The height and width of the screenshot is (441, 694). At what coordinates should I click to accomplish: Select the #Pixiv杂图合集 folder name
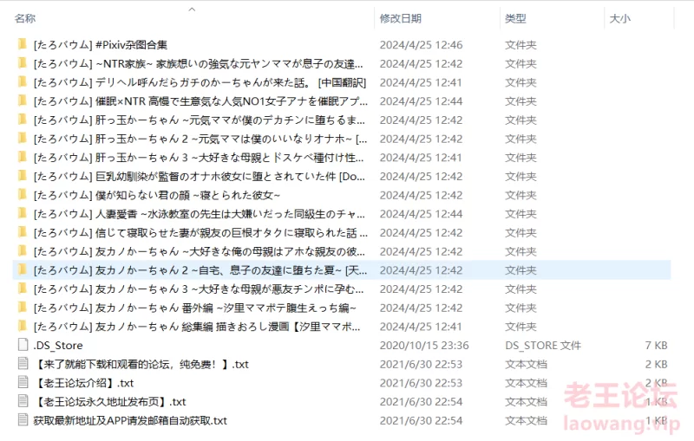pos(101,45)
